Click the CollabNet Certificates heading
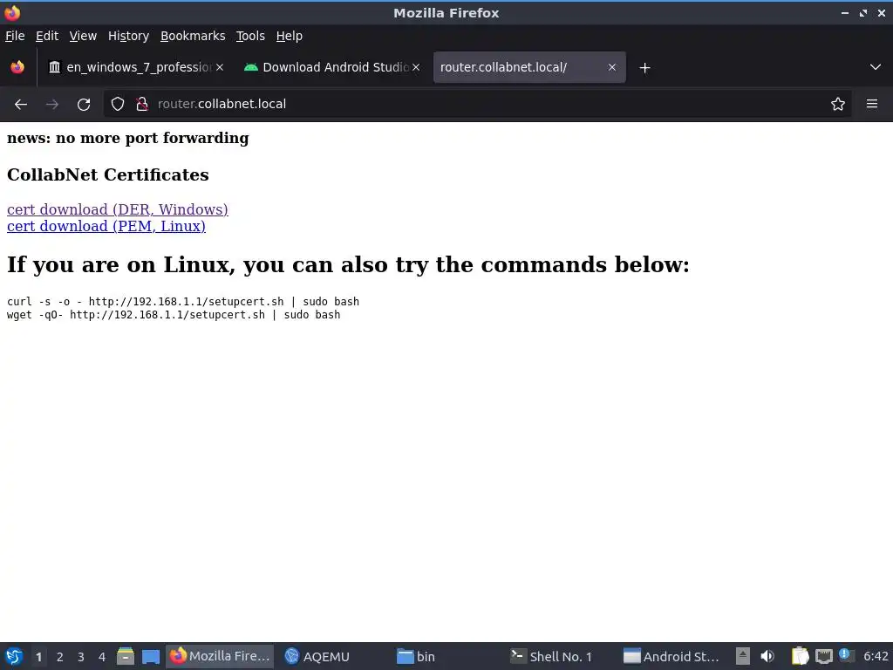 coord(107,174)
